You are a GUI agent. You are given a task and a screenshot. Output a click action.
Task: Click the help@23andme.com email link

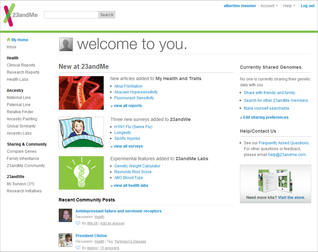(x=287, y=155)
